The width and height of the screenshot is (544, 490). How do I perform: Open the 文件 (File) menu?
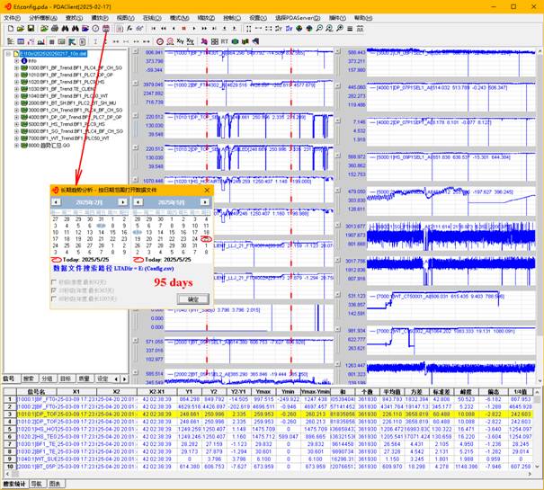11,17
